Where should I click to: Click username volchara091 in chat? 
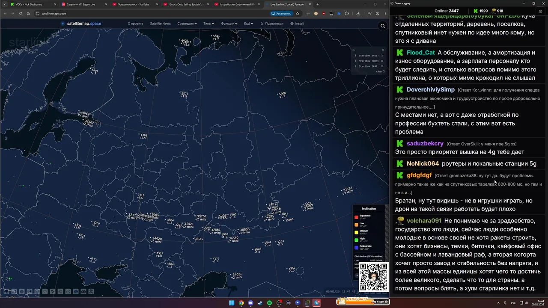click(x=424, y=221)
